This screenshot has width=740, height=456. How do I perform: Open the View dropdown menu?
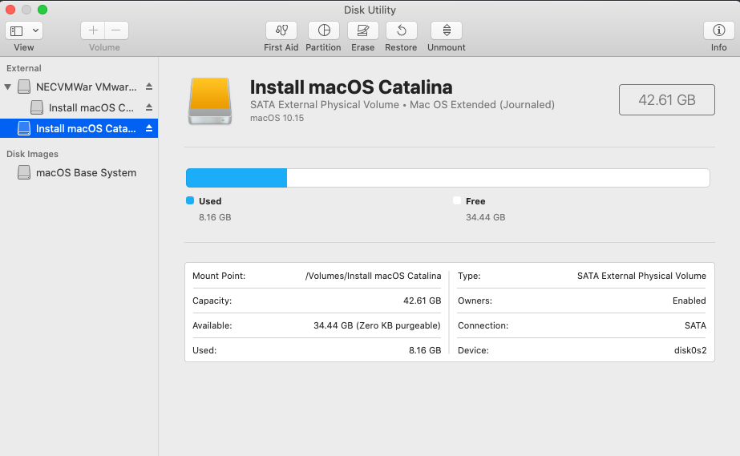click(x=24, y=30)
